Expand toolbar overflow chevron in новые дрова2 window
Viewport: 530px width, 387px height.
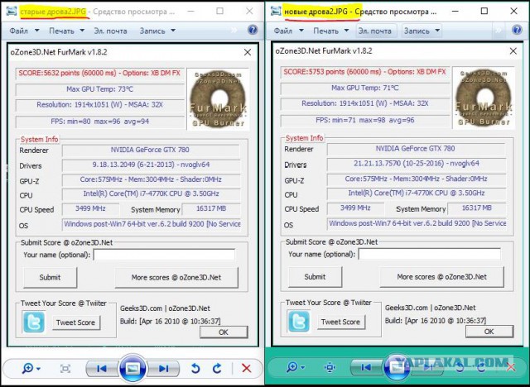point(499,31)
